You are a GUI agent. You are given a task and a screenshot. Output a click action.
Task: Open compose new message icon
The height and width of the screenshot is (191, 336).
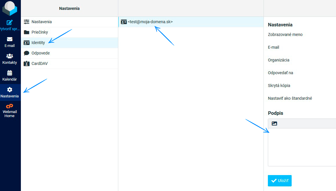10,22
